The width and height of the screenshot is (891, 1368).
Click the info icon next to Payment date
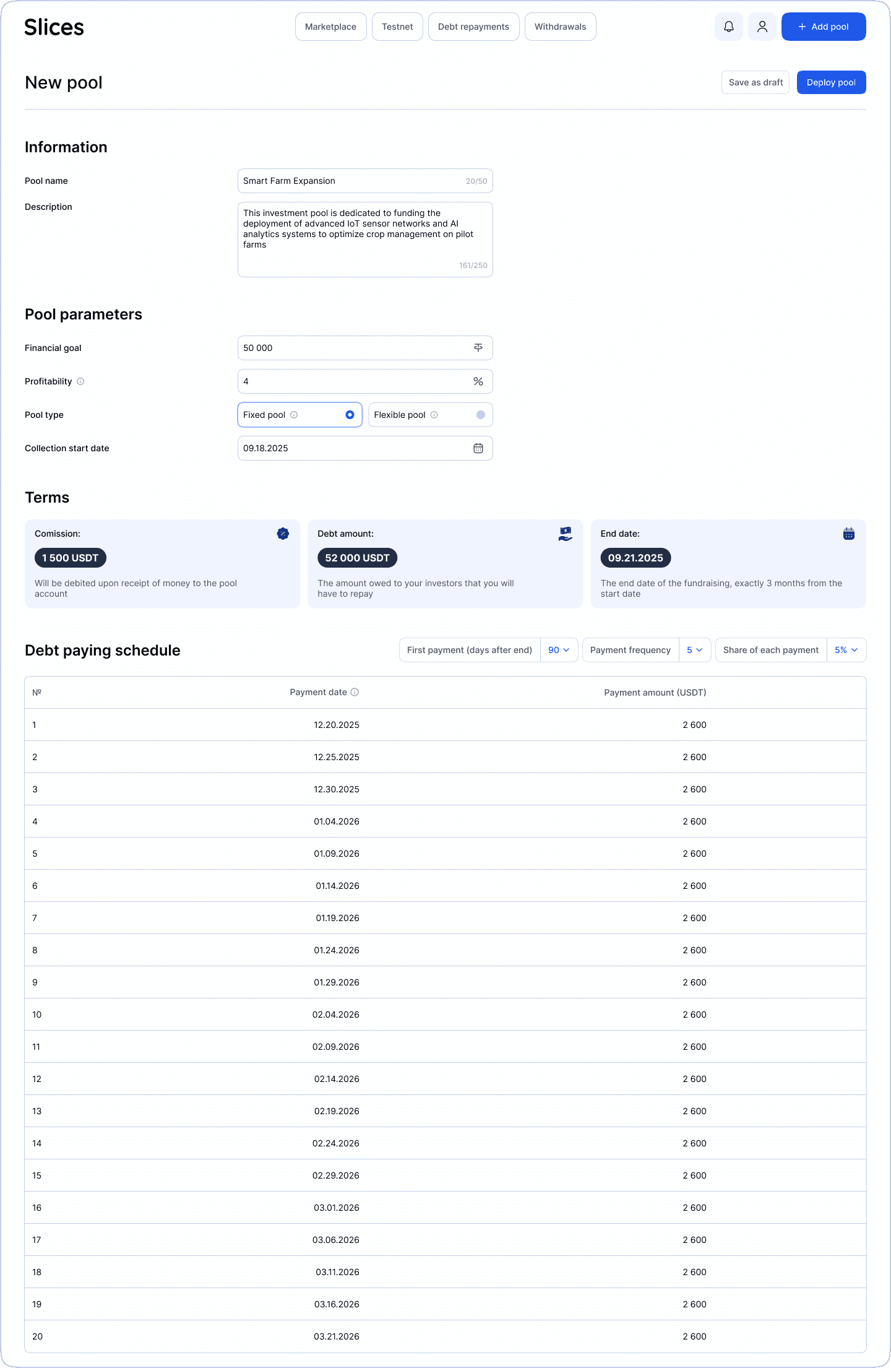355,692
